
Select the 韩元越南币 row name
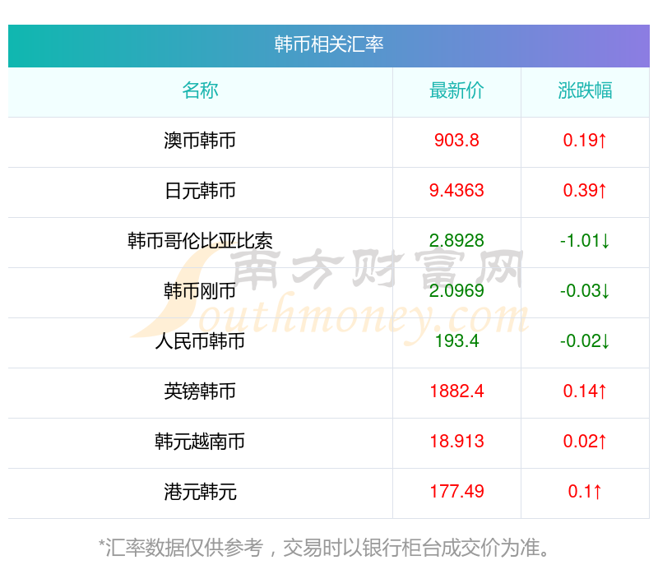(200, 442)
